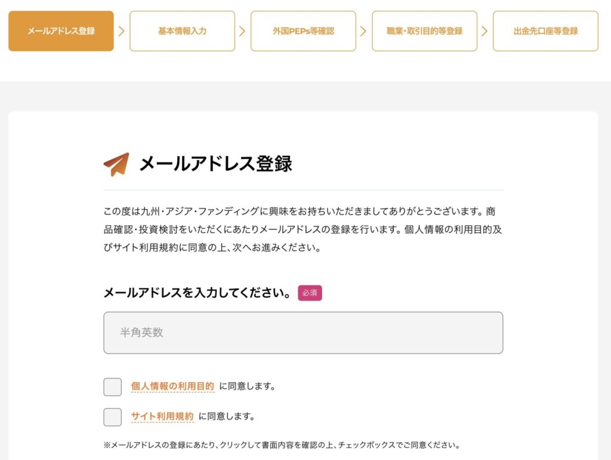This screenshot has height=460, width=611.
Task: Select the メールアドレス登録 step tab
Action: [x=61, y=31]
